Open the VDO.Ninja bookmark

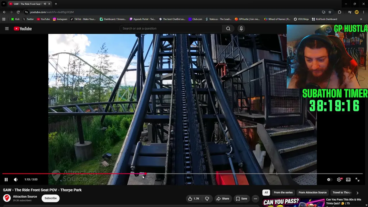coord(301,19)
